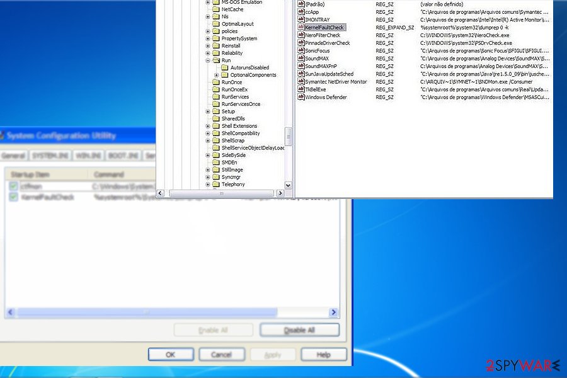Expand the Setup registry key
The width and height of the screenshot is (567, 378).
coord(208,112)
